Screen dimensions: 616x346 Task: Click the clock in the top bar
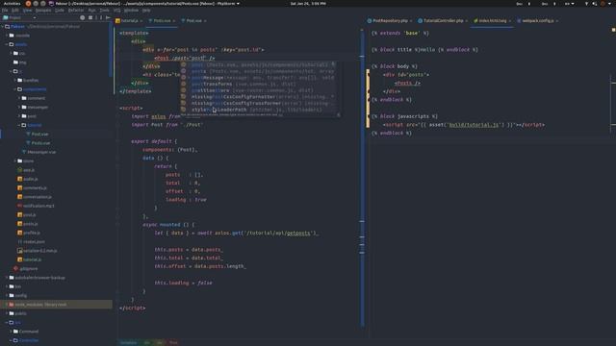[x=308, y=4]
